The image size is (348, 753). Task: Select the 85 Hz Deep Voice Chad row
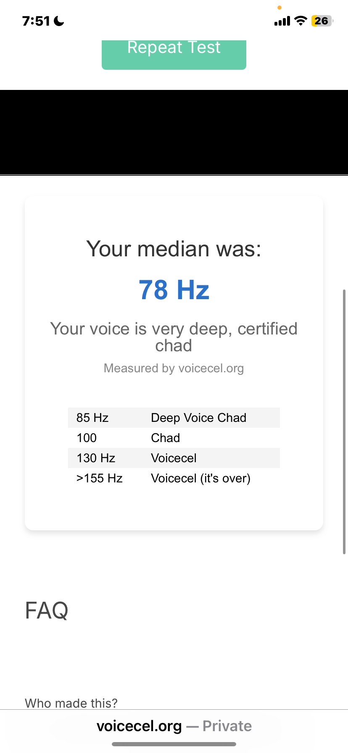point(174,418)
